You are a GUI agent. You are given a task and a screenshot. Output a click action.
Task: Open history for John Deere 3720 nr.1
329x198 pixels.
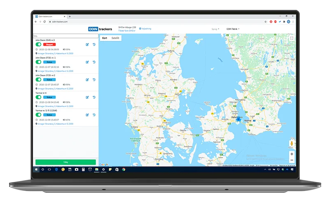94,62
